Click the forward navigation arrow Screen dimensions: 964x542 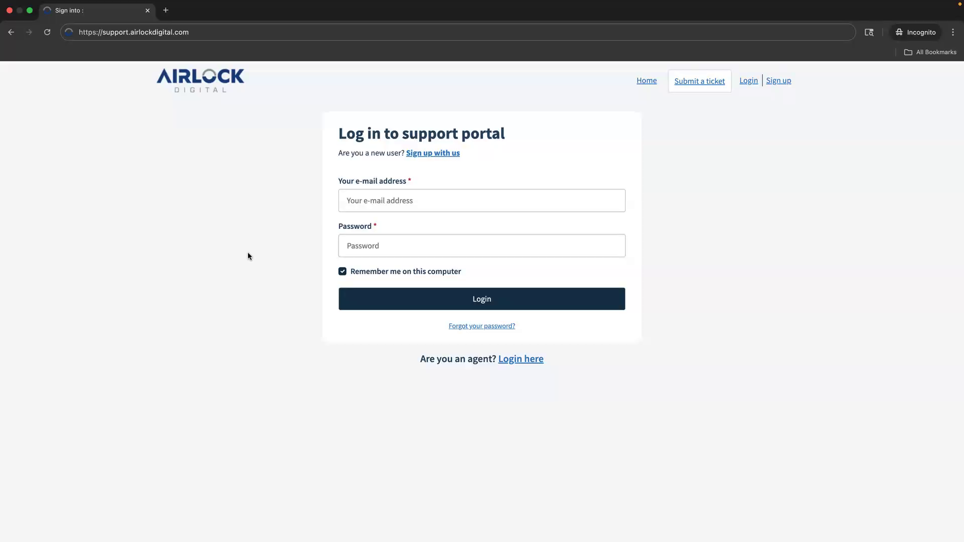29,32
